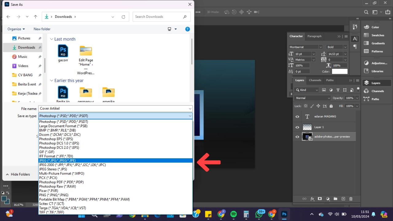393x221 pixels.
Task: Choose GIF (*.GIF) from the list
Action: 115,152
